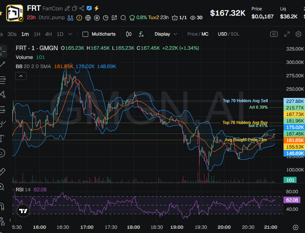
Task: Enable the Multicharts checkbox
Action: point(85,34)
